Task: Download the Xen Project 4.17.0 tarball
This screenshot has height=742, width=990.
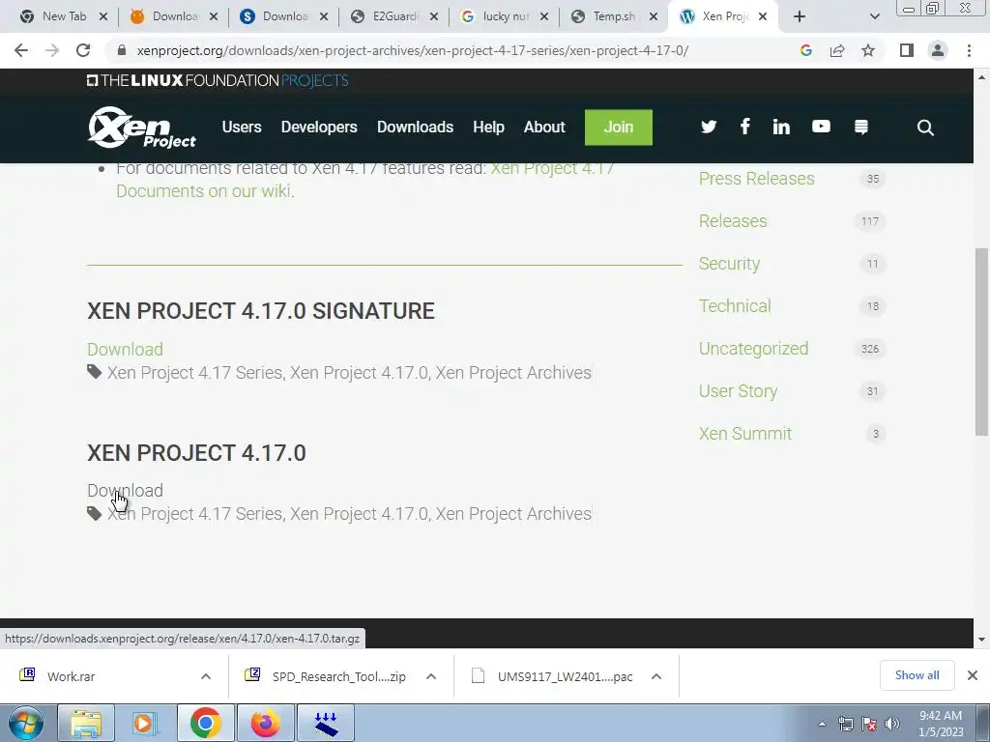Action: [125, 490]
